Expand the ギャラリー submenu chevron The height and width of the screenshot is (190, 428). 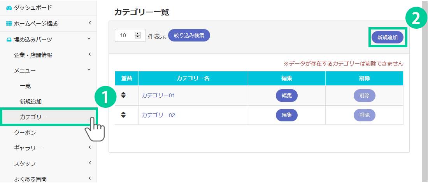coord(89,147)
